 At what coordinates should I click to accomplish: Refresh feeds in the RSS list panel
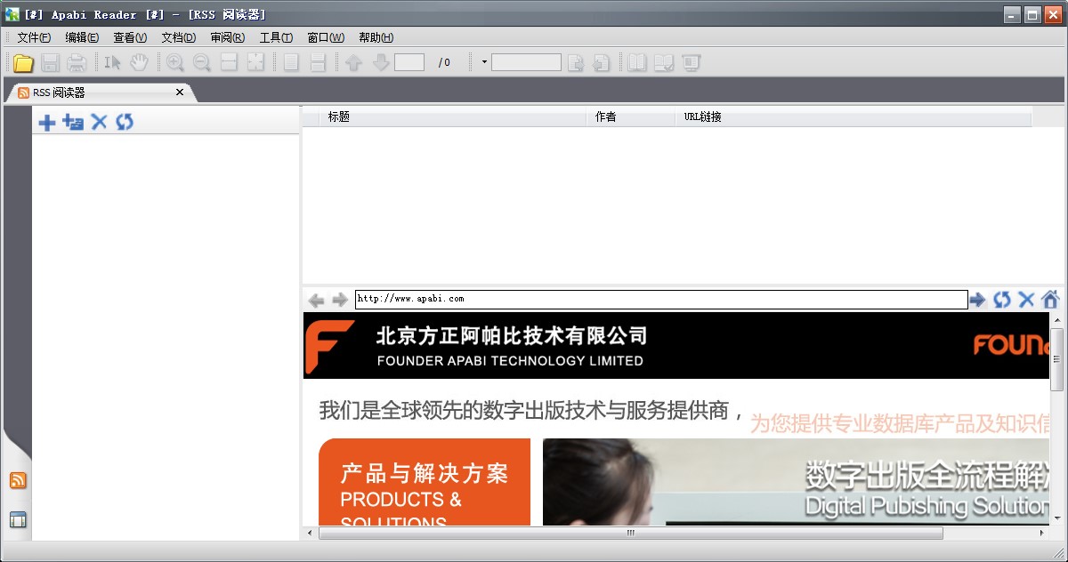[125, 123]
